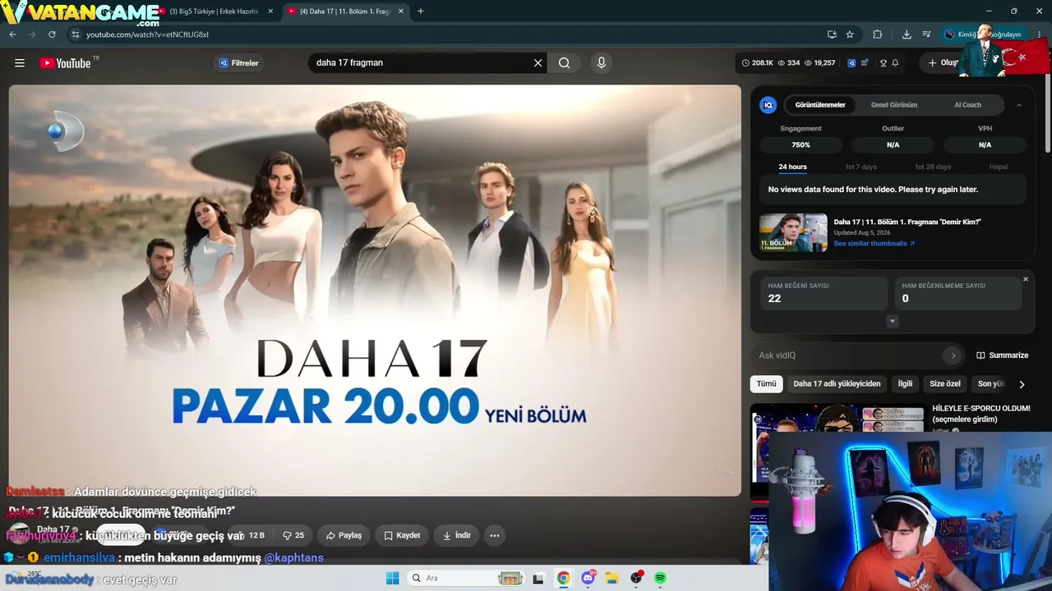This screenshot has height=591, width=1052.
Task: Open the vidIQ list icon in the header
Action: 865,63
